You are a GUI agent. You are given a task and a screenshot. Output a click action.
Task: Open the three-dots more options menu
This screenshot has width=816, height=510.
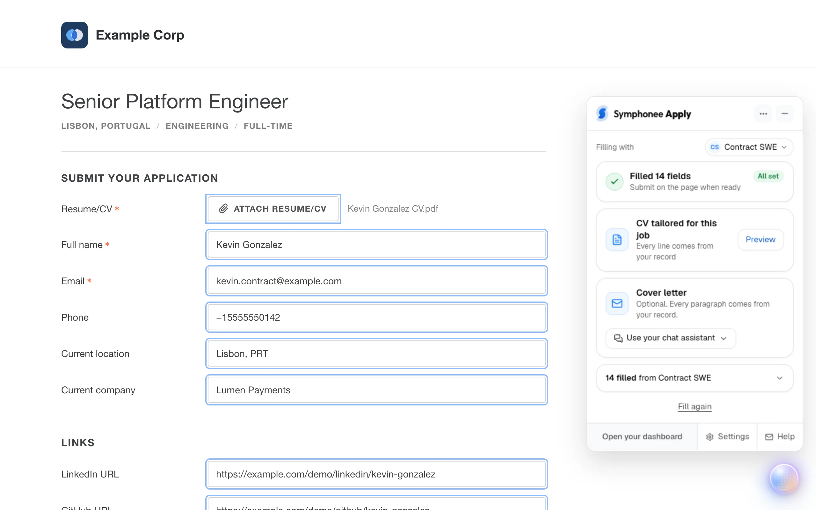763,114
